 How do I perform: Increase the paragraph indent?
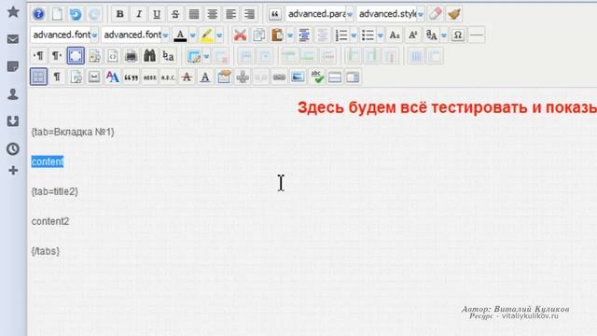(x=304, y=35)
